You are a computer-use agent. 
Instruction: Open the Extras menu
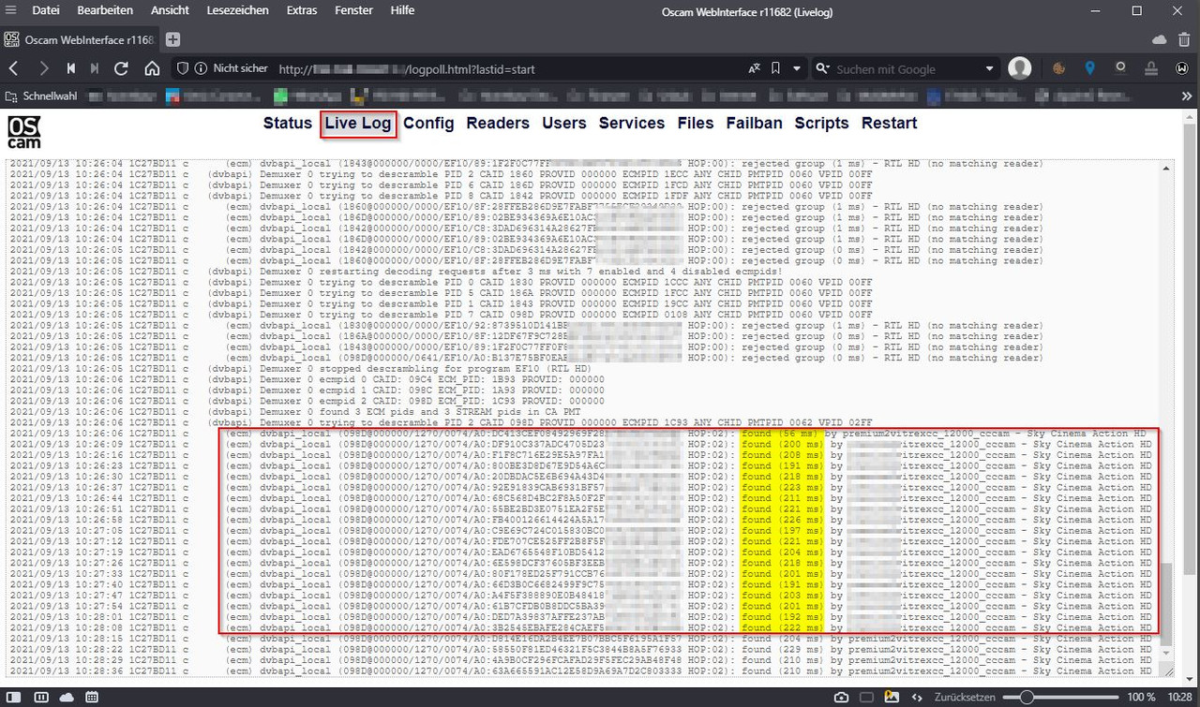(x=301, y=10)
